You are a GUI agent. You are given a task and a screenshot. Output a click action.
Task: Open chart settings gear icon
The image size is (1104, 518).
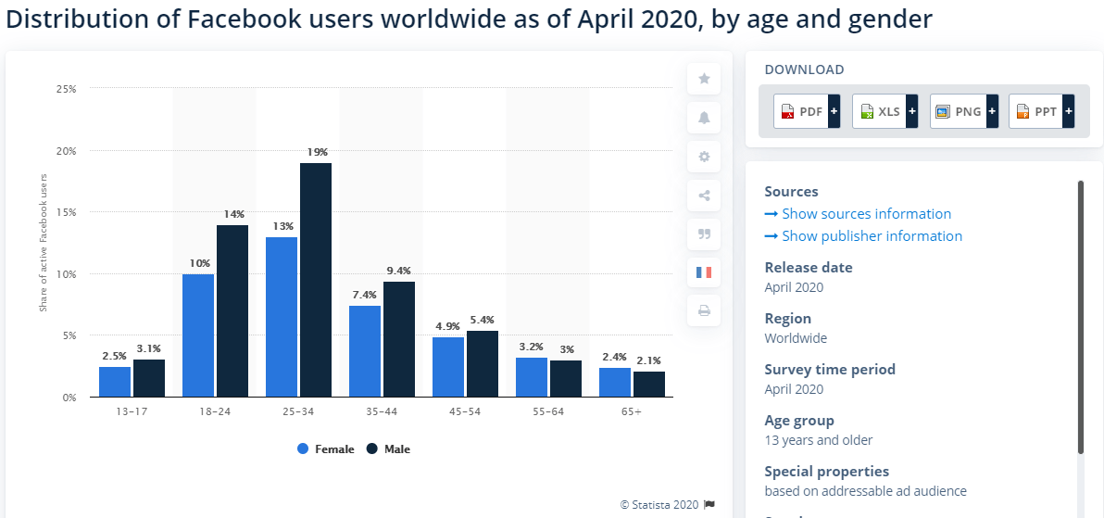pyautogui.click(x=704, y=157)
